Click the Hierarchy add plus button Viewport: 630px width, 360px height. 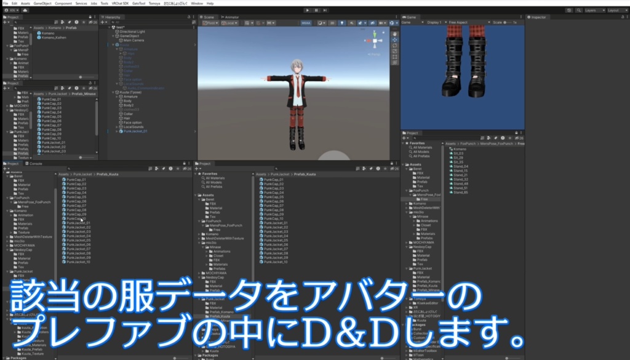pyautogui.click(x=103, y=23)
